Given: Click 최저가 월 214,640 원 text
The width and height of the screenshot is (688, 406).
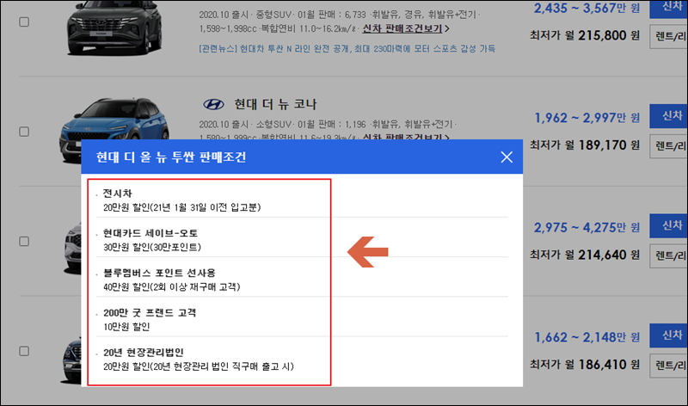Looking at the screenshot, I should 585,255.
